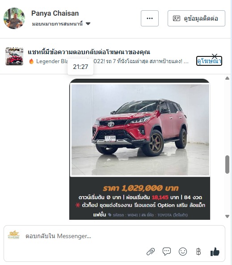Send a thumbs-up like
This screenshot has width=232, height=265.
[x=215, y=252]
